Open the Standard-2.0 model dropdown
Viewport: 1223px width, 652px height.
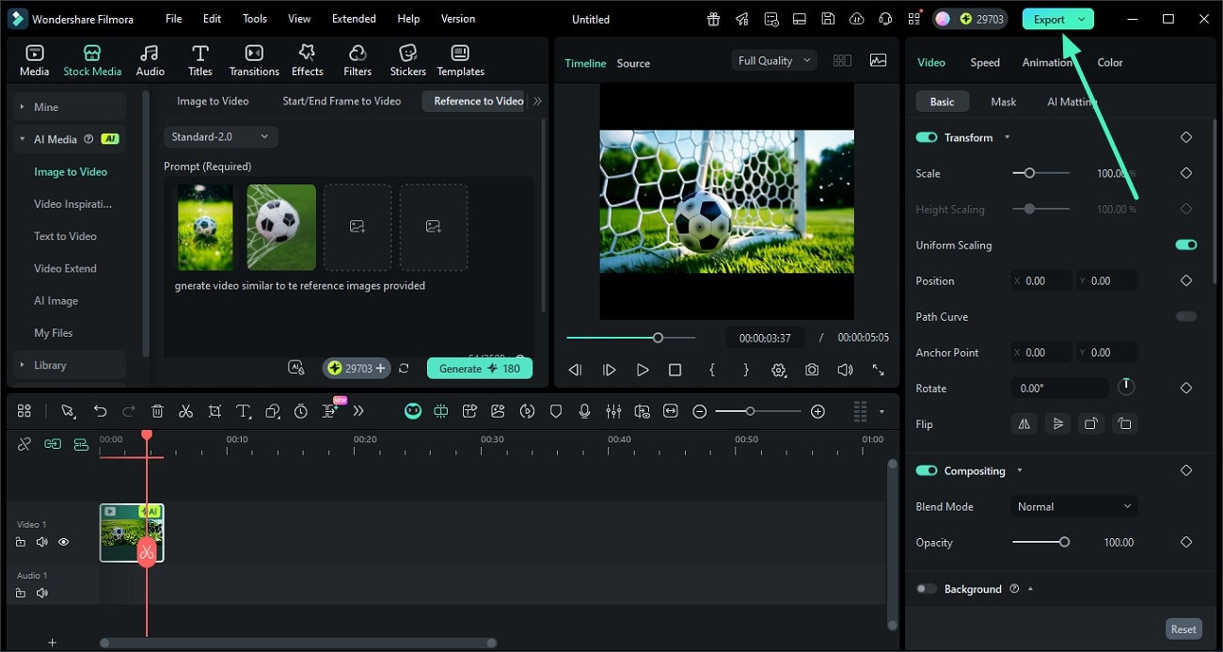220,136
